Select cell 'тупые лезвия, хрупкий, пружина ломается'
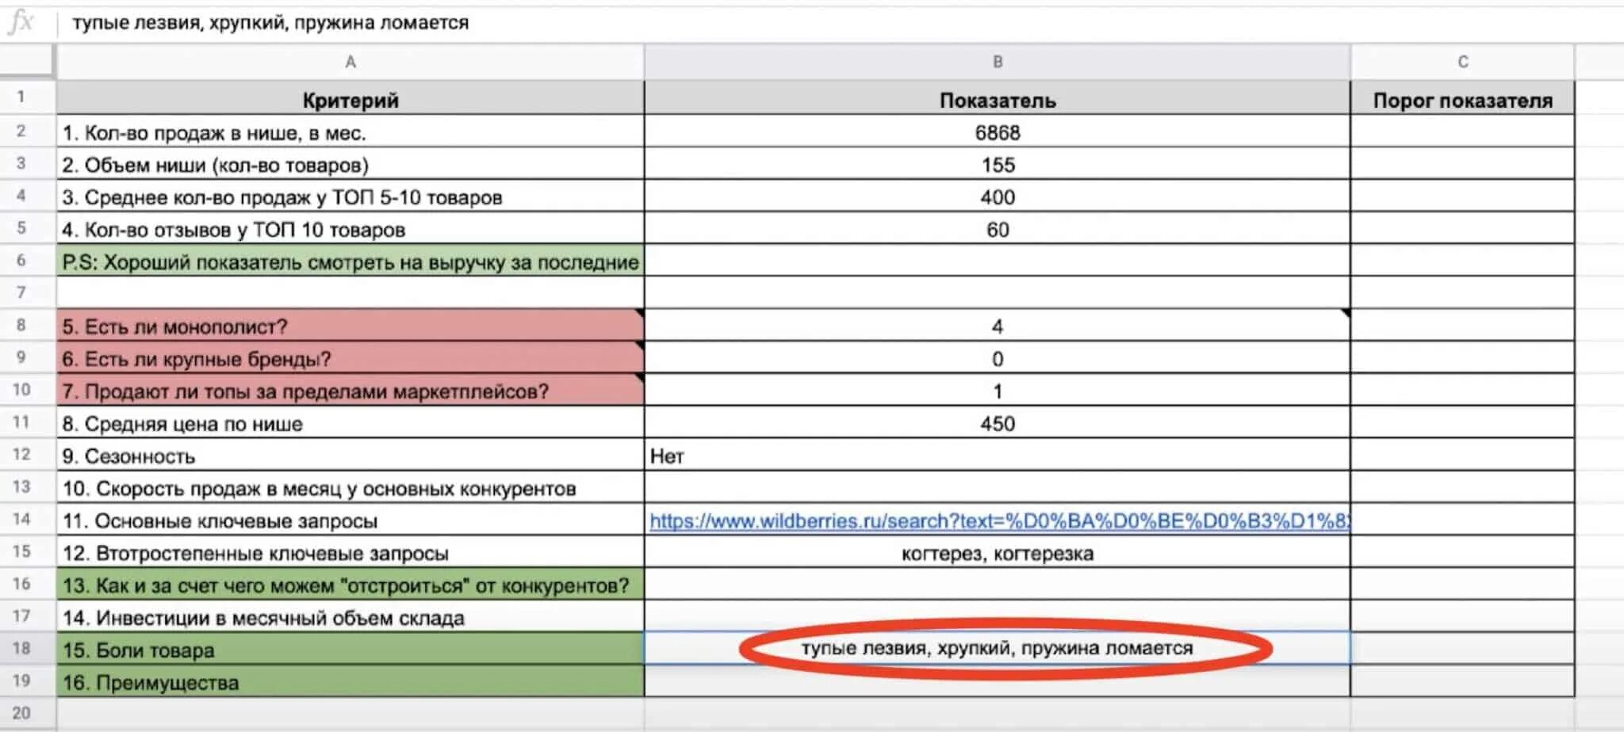The height and width of the screenshot is (732, 1624). click(x=997, y=648)
